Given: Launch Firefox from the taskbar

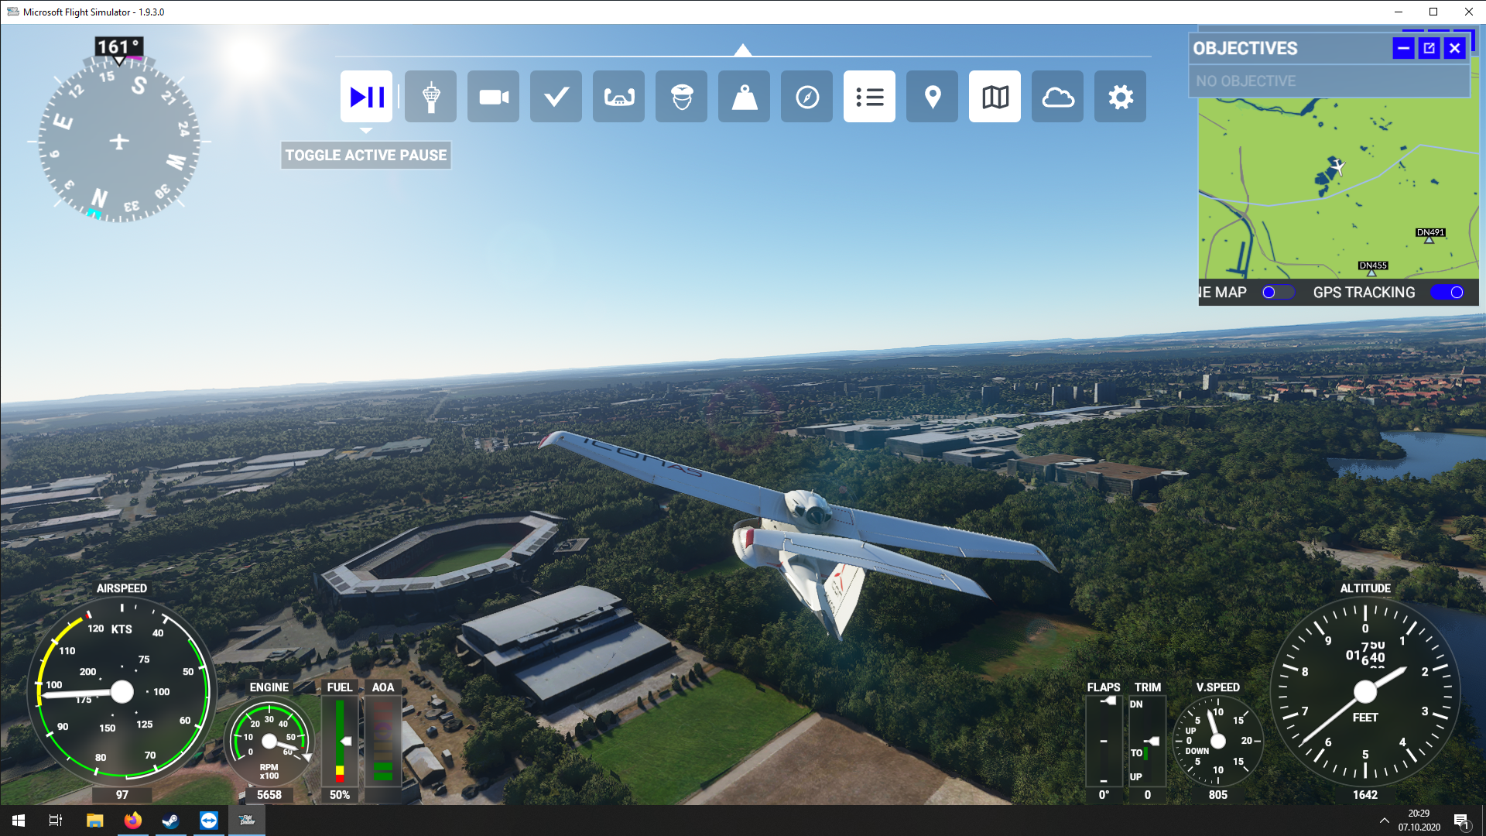Looking at the screenshot, I should click(x=132, y=821).
